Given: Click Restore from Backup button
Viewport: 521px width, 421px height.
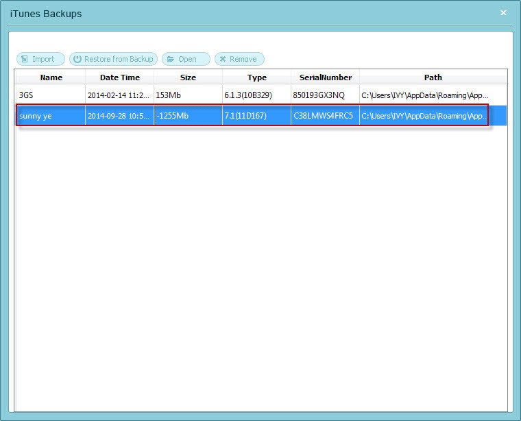Looking at the screenshot, I should [x=113, y=59].
